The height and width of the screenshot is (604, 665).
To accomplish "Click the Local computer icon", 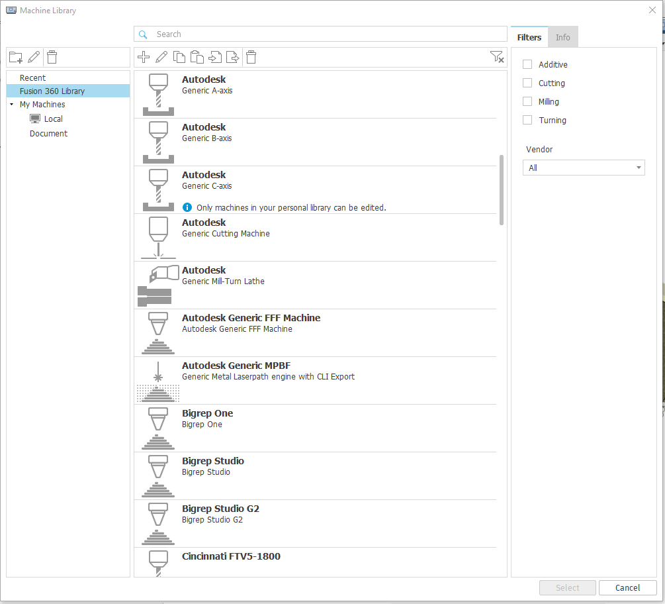I will [35, 119].
